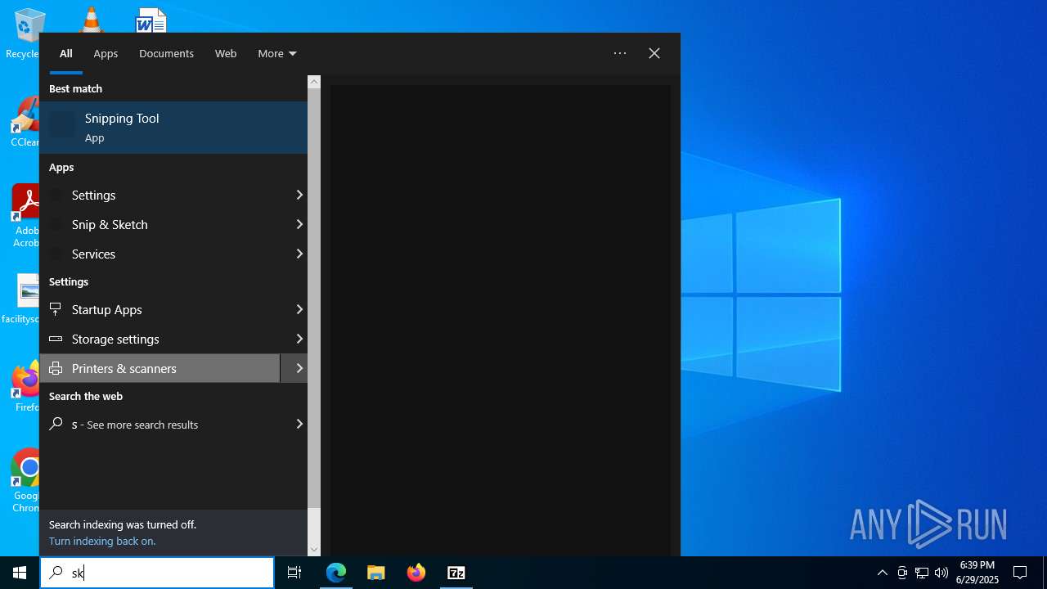Open Services app result

click(160, 254)
